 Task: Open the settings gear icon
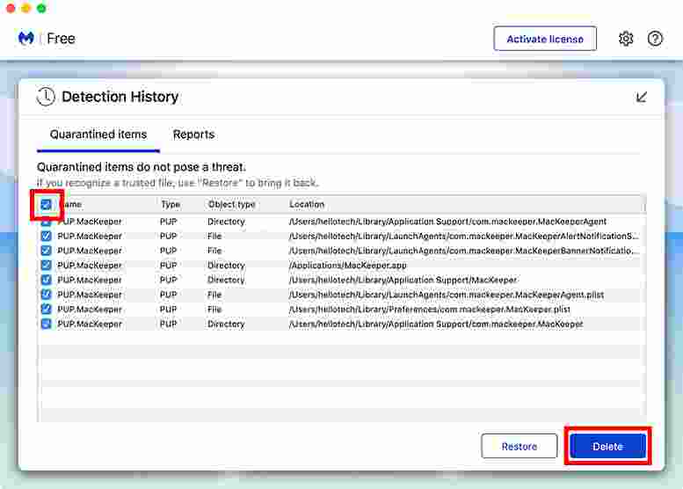626,39
